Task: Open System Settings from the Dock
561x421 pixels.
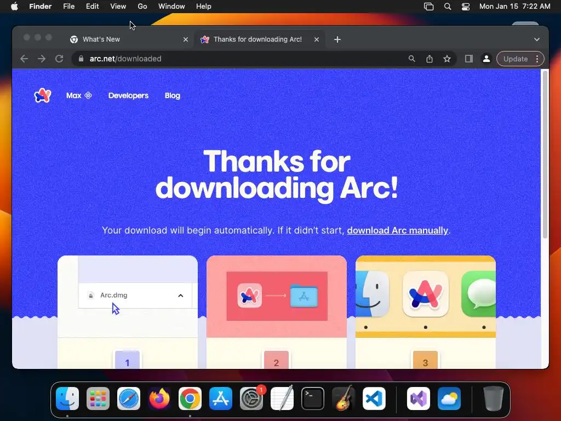Action: pyautogui.click(x=251, y=399)
